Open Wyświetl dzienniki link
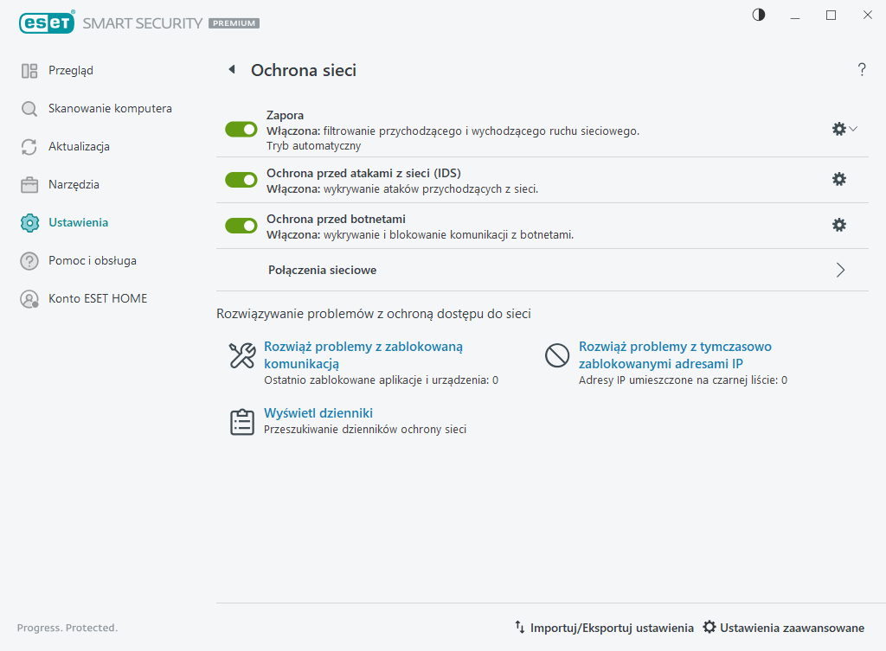 tap(318, 413)
